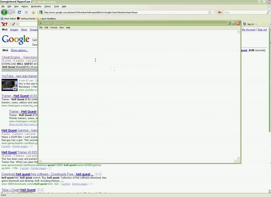The width and height of the screenshot is (271, 197).
Task: Open Download hell quest free software result
Action: coord(47,174)
